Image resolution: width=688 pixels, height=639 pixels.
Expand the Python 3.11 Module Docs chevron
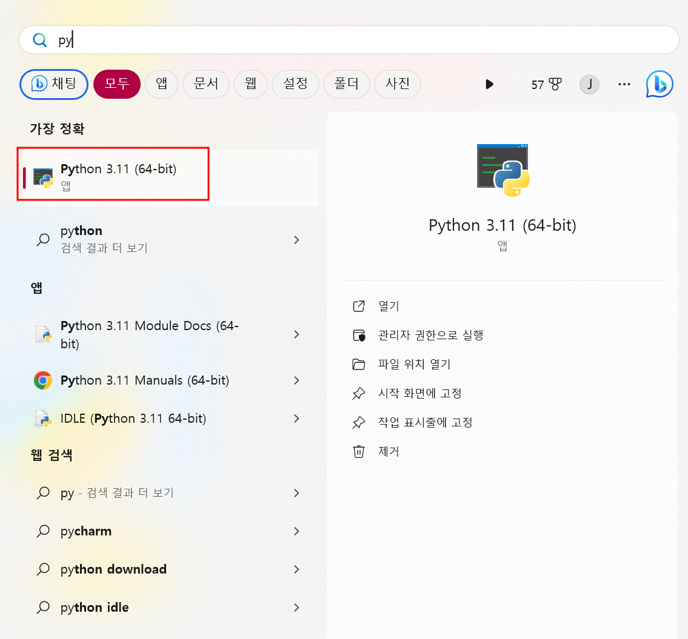click(x=296, y=334)
